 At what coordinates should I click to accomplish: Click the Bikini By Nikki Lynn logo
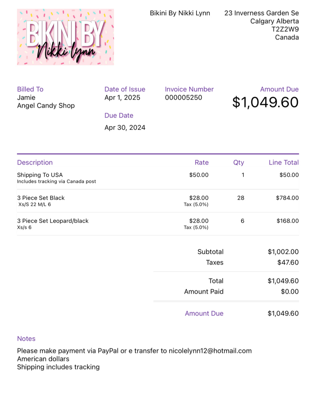point(65,37)
